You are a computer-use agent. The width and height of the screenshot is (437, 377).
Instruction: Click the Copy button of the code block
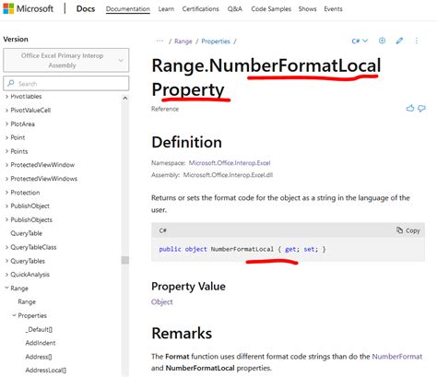click(x=408, y=230)
